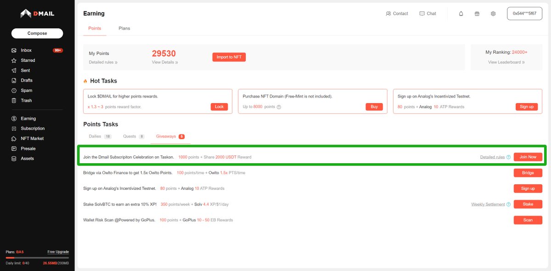Select the Dailies tasks tab
Viewport: 551px width, 271px height.
pyautogui.click(x=100, y=136)
